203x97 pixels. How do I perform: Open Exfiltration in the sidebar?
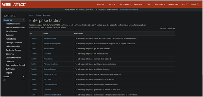point(10,69)
